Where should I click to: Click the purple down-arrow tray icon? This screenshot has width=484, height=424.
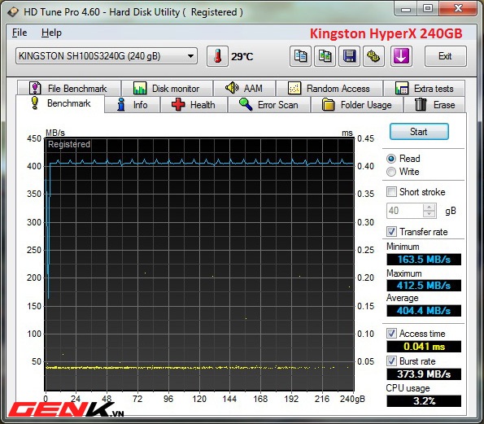pyautogui.click(x=401, y=56)
